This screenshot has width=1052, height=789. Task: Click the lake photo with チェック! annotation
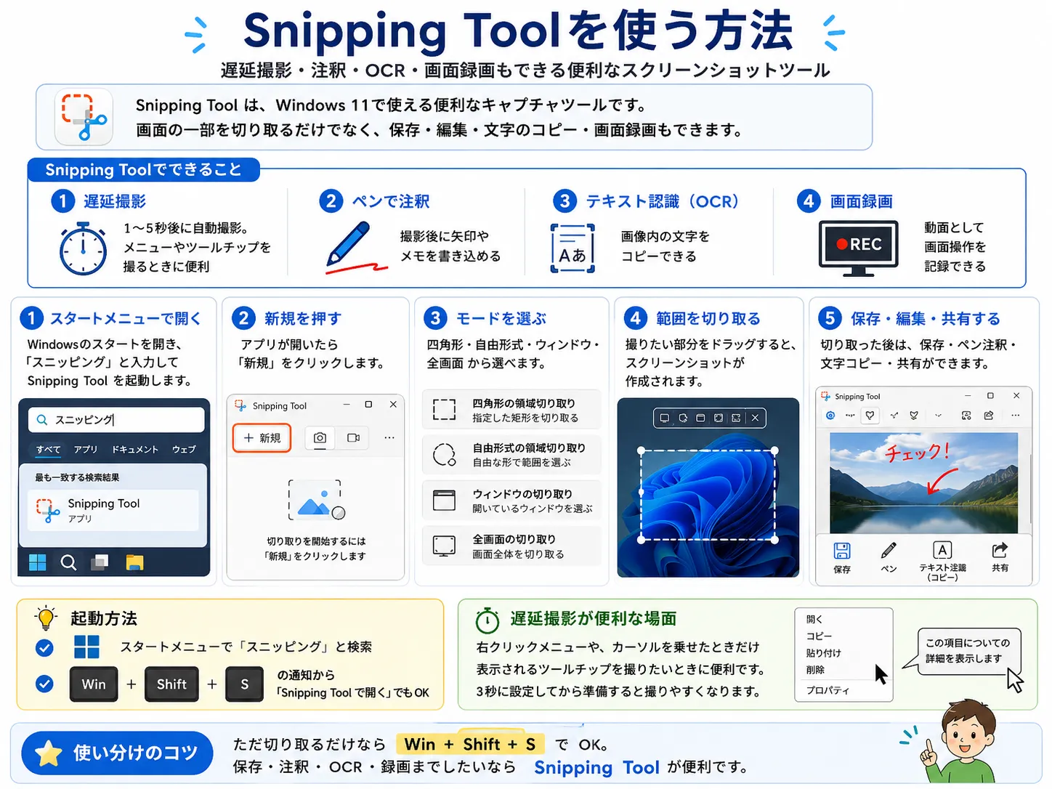pos(923,483)
